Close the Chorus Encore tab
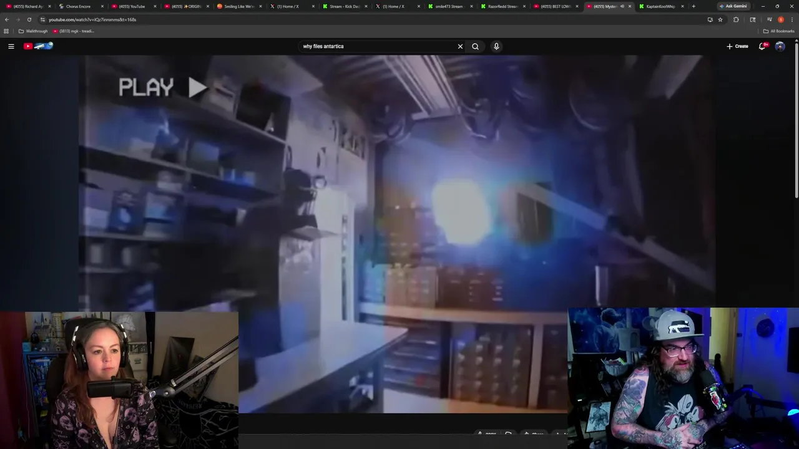Screen dimensions: 799x449 pos(102,6)
